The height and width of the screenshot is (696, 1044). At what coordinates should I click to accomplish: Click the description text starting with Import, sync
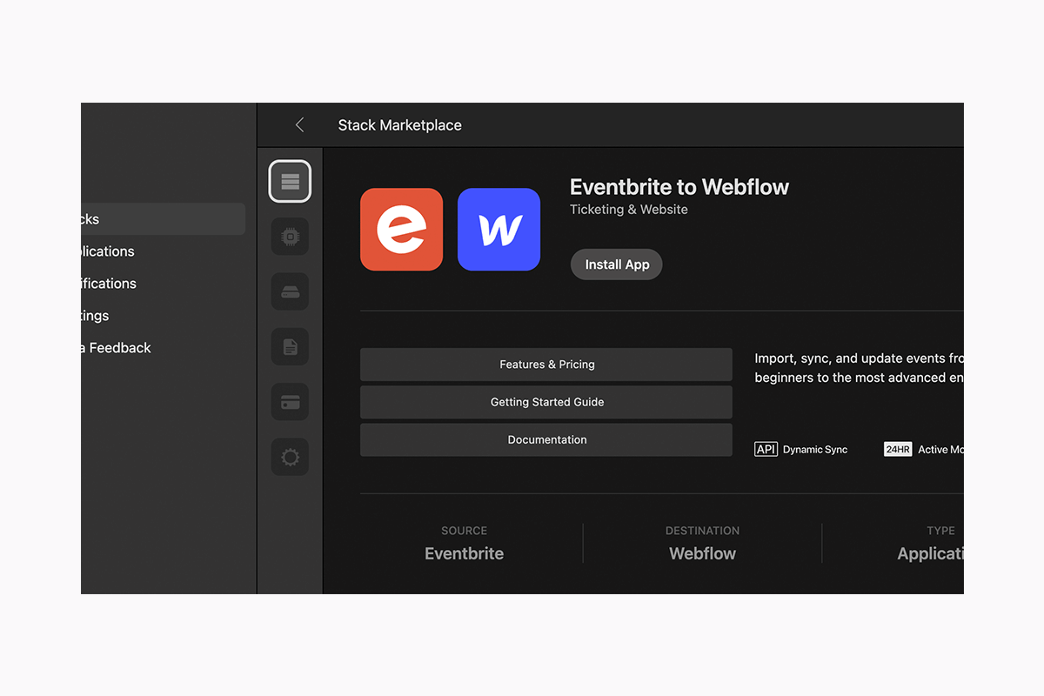click(859, 368)
